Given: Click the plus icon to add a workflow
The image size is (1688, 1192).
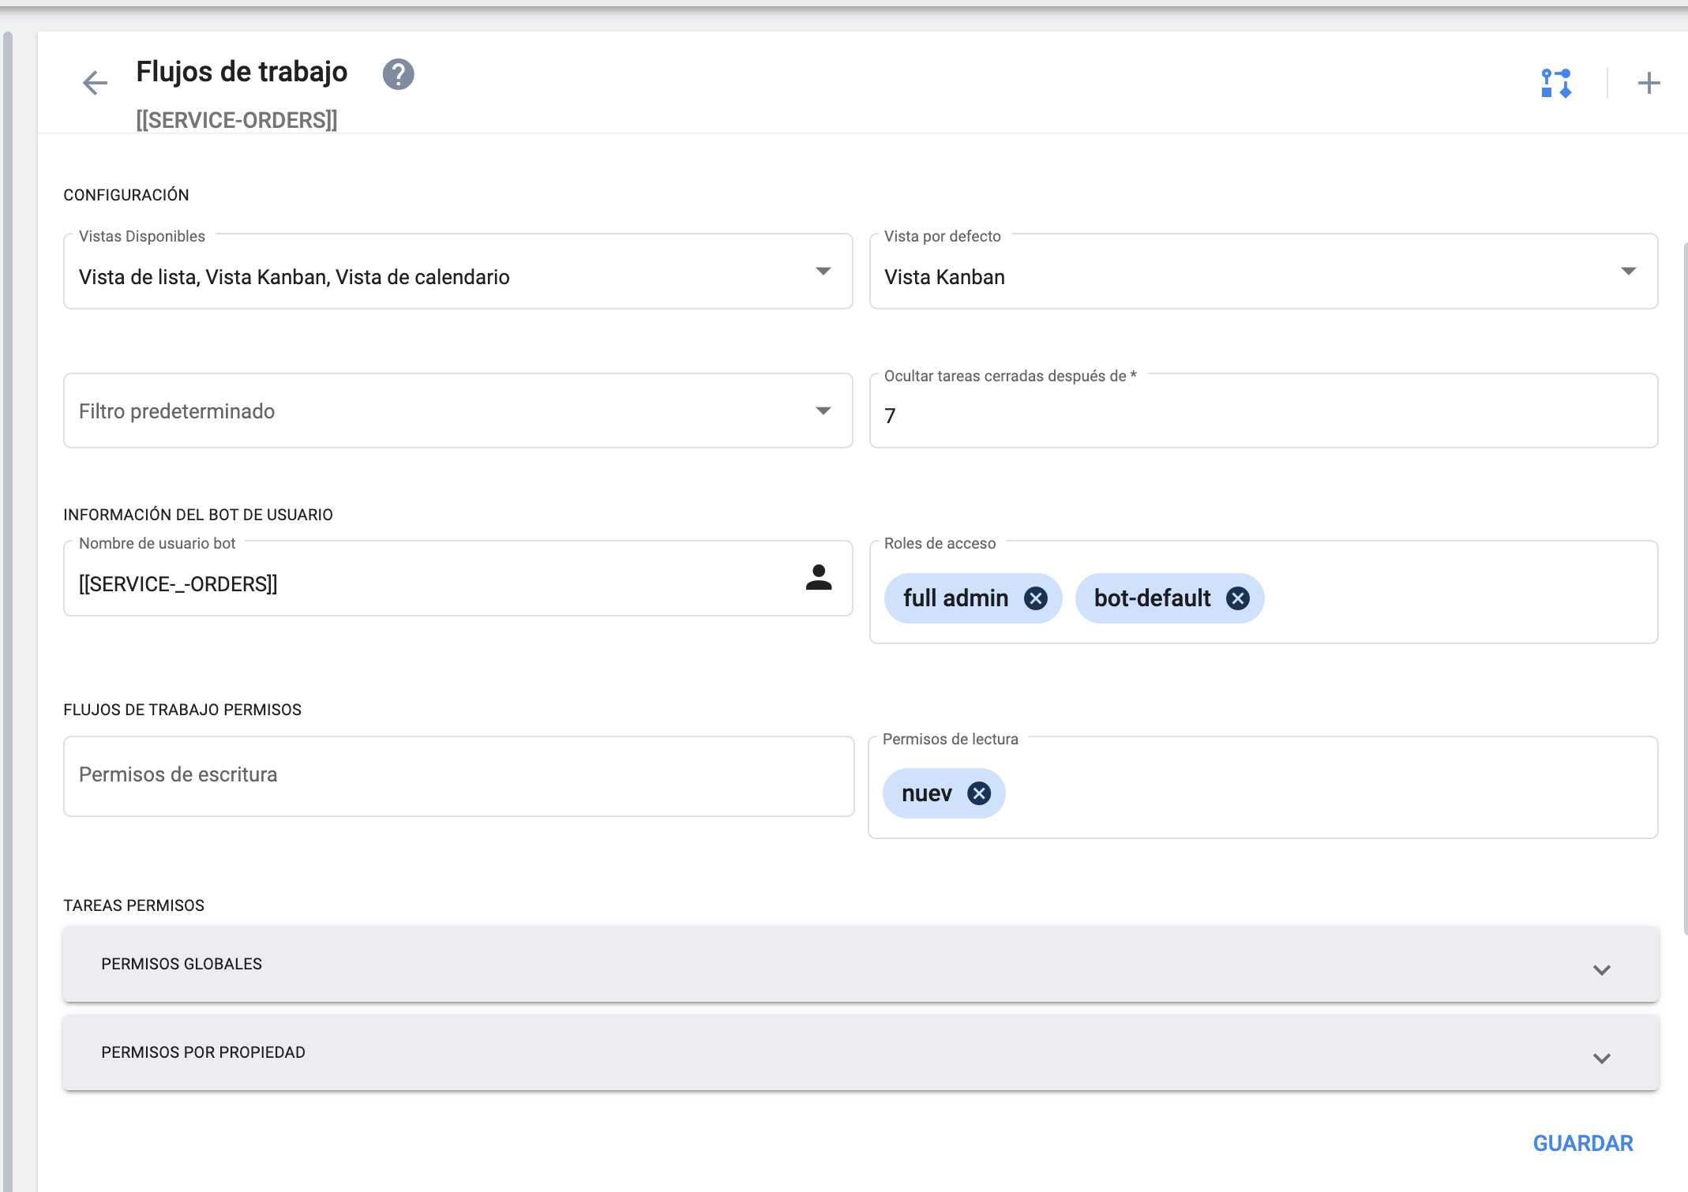Looking at the screenshot, I should click(x=1648, y=84).
